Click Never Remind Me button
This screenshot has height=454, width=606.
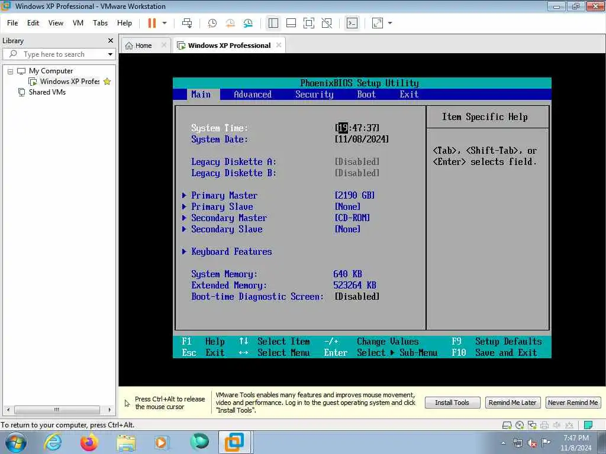573,403
